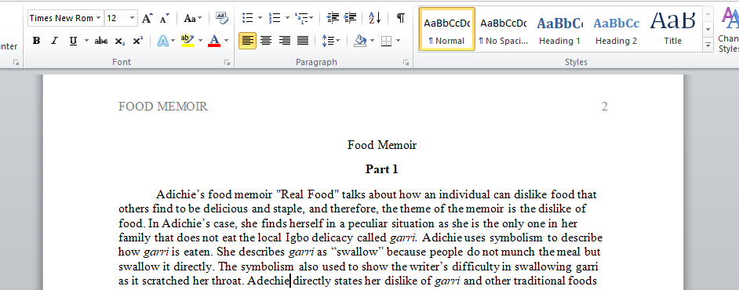Toggle italic formatting
The height and width of the screenshot is (290, 739).
[54, 41]
